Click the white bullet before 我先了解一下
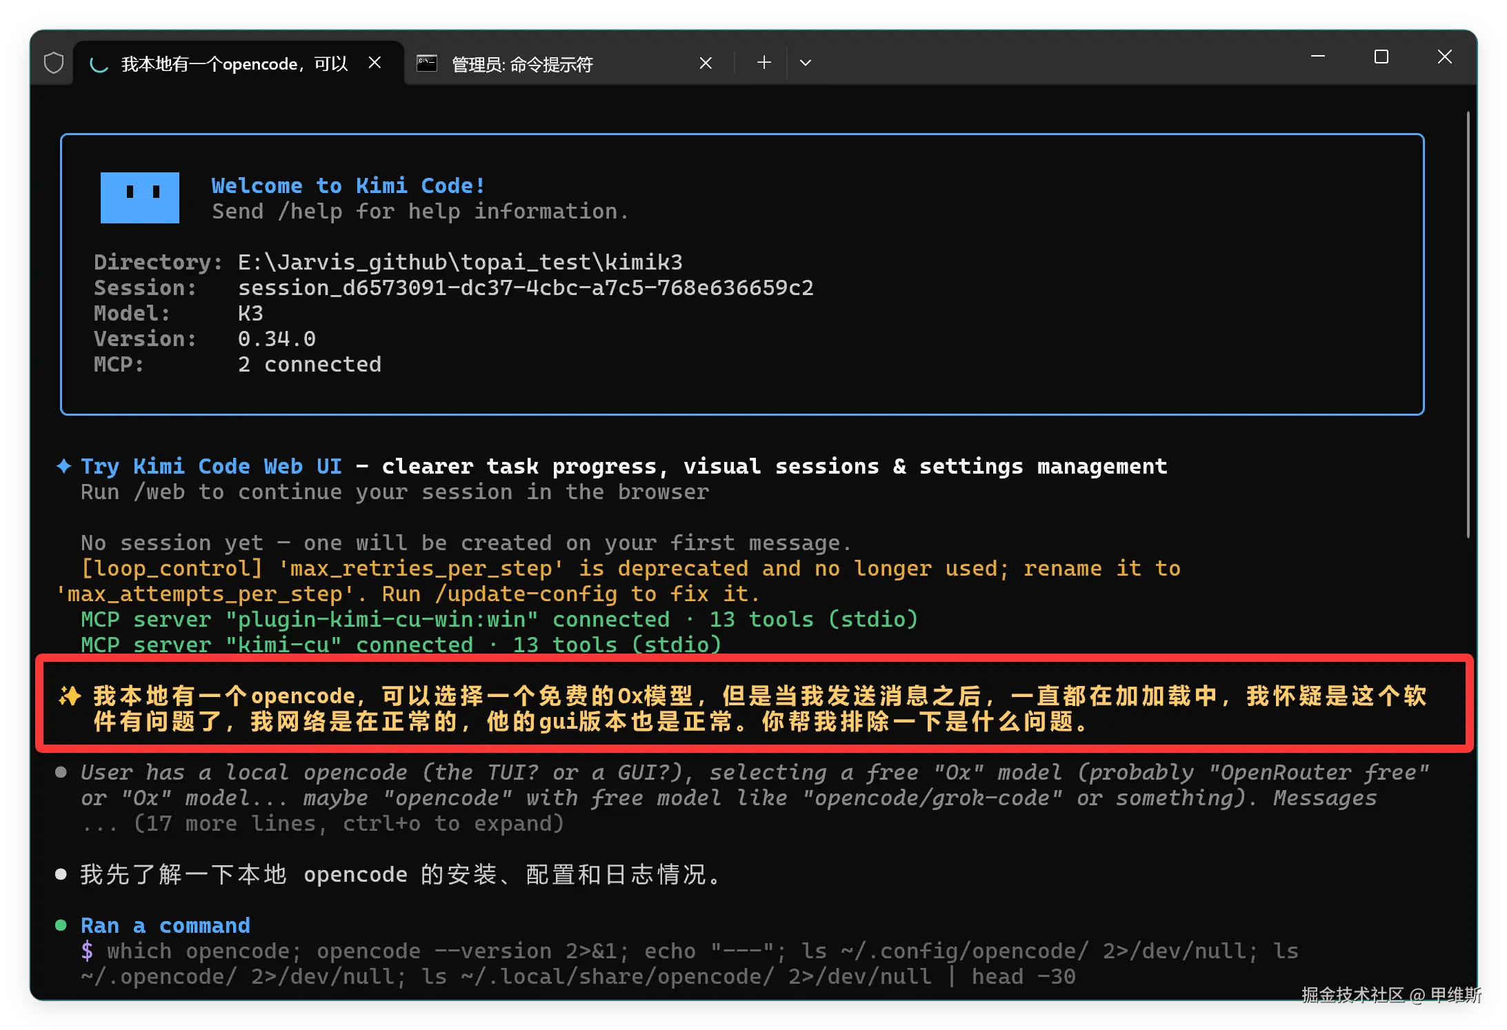Screen dimensions: 1507x1030 (61, 874)
